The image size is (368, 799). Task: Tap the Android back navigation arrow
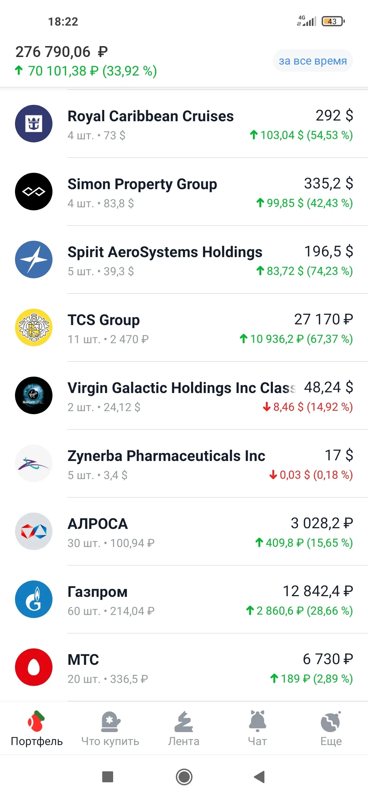[x=259, y=777]
